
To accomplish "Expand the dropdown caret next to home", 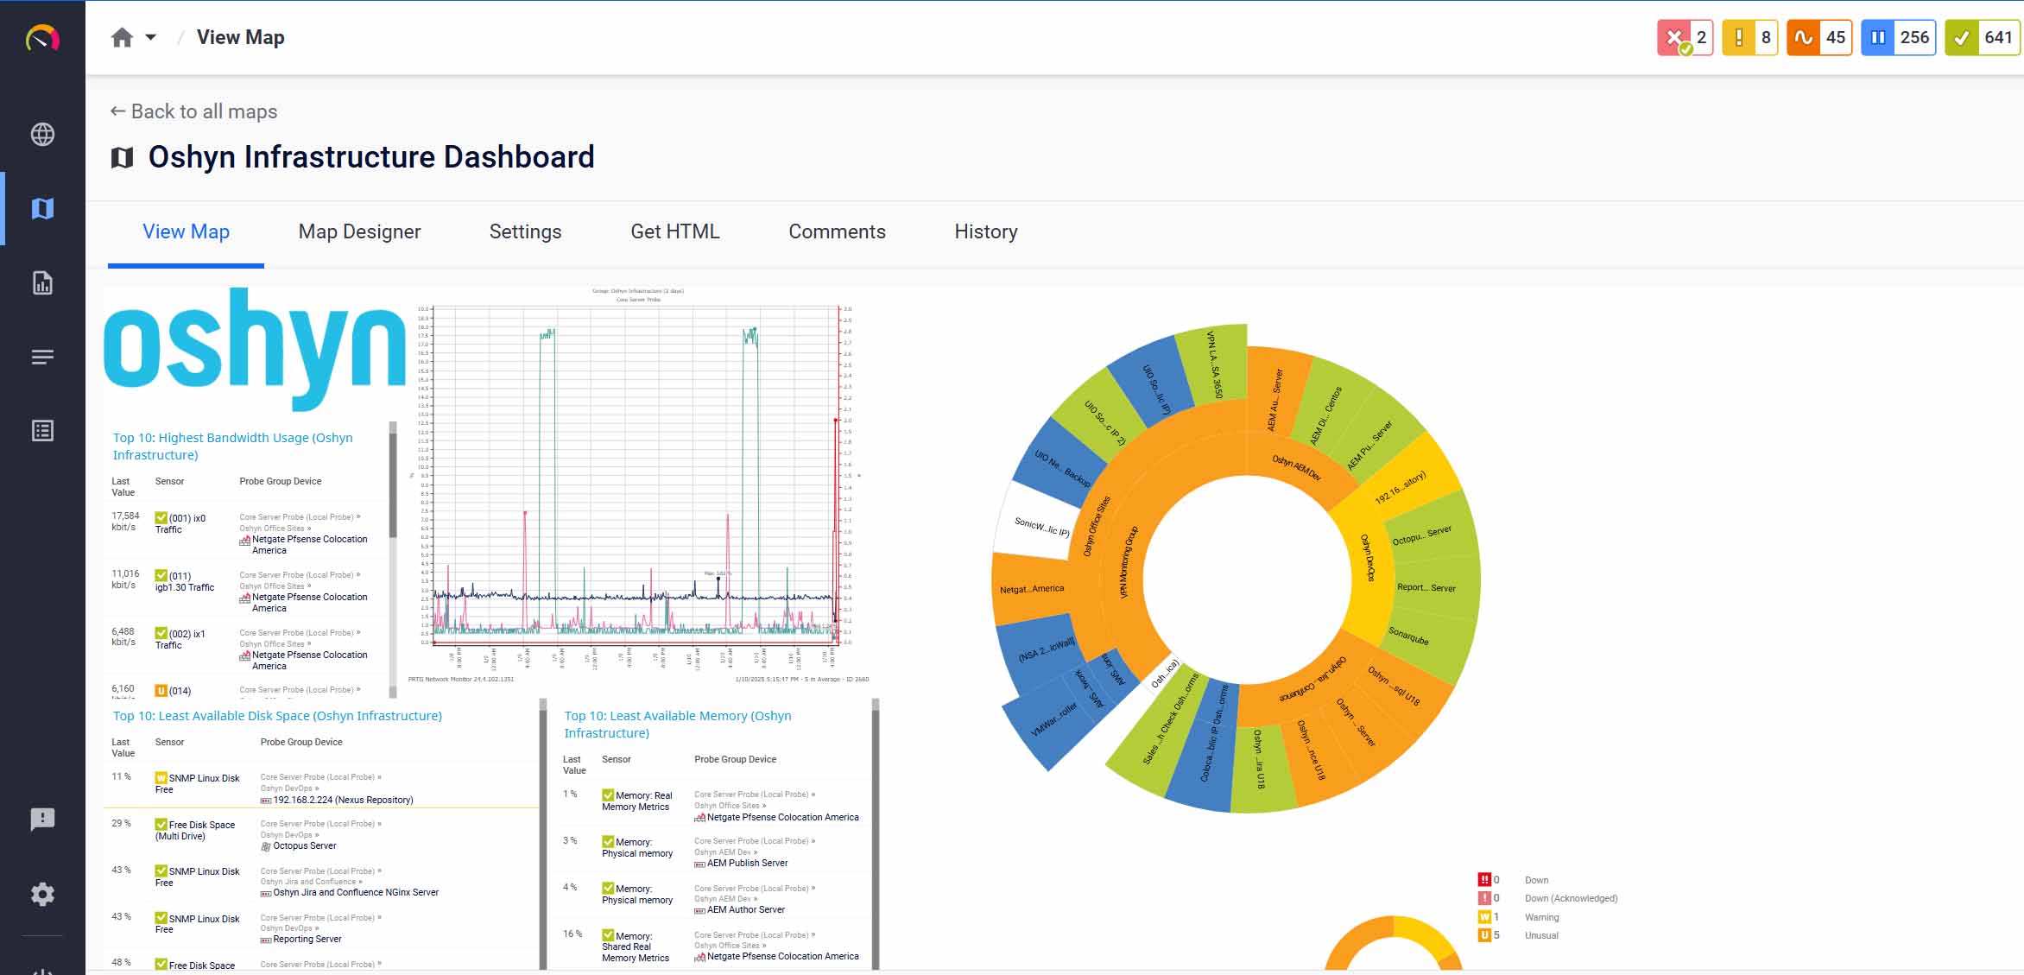I will 151,37.
